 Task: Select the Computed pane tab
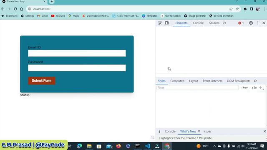(x=177, y=81)
